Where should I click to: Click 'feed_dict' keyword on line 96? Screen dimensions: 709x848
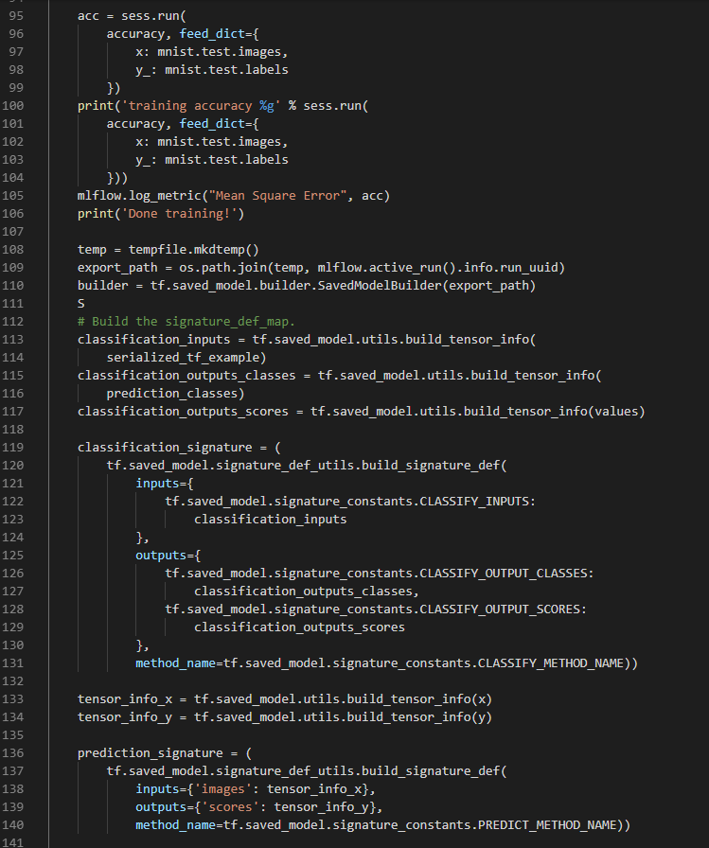pyautogui.click(x=212, y=33)
